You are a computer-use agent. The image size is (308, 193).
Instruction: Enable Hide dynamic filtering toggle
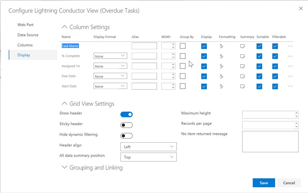click(127, 136)
